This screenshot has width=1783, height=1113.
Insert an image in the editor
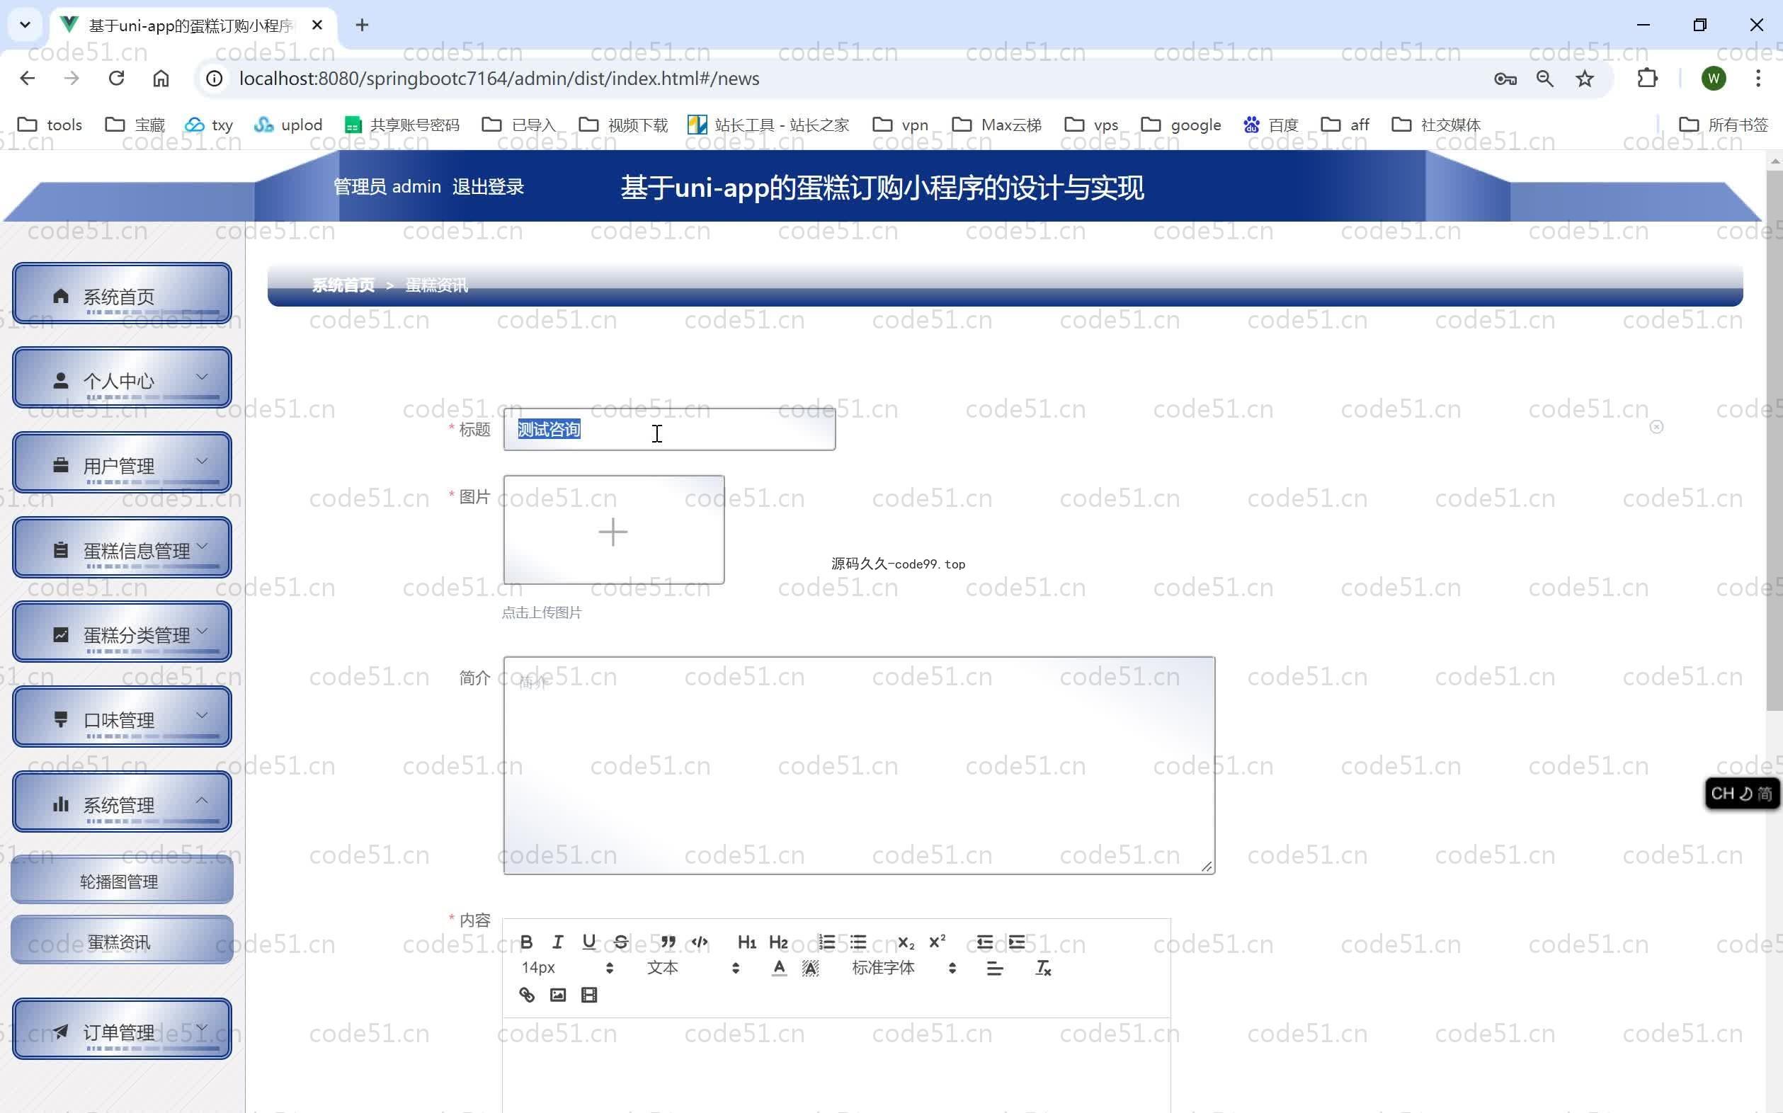(x=558, y=995)
